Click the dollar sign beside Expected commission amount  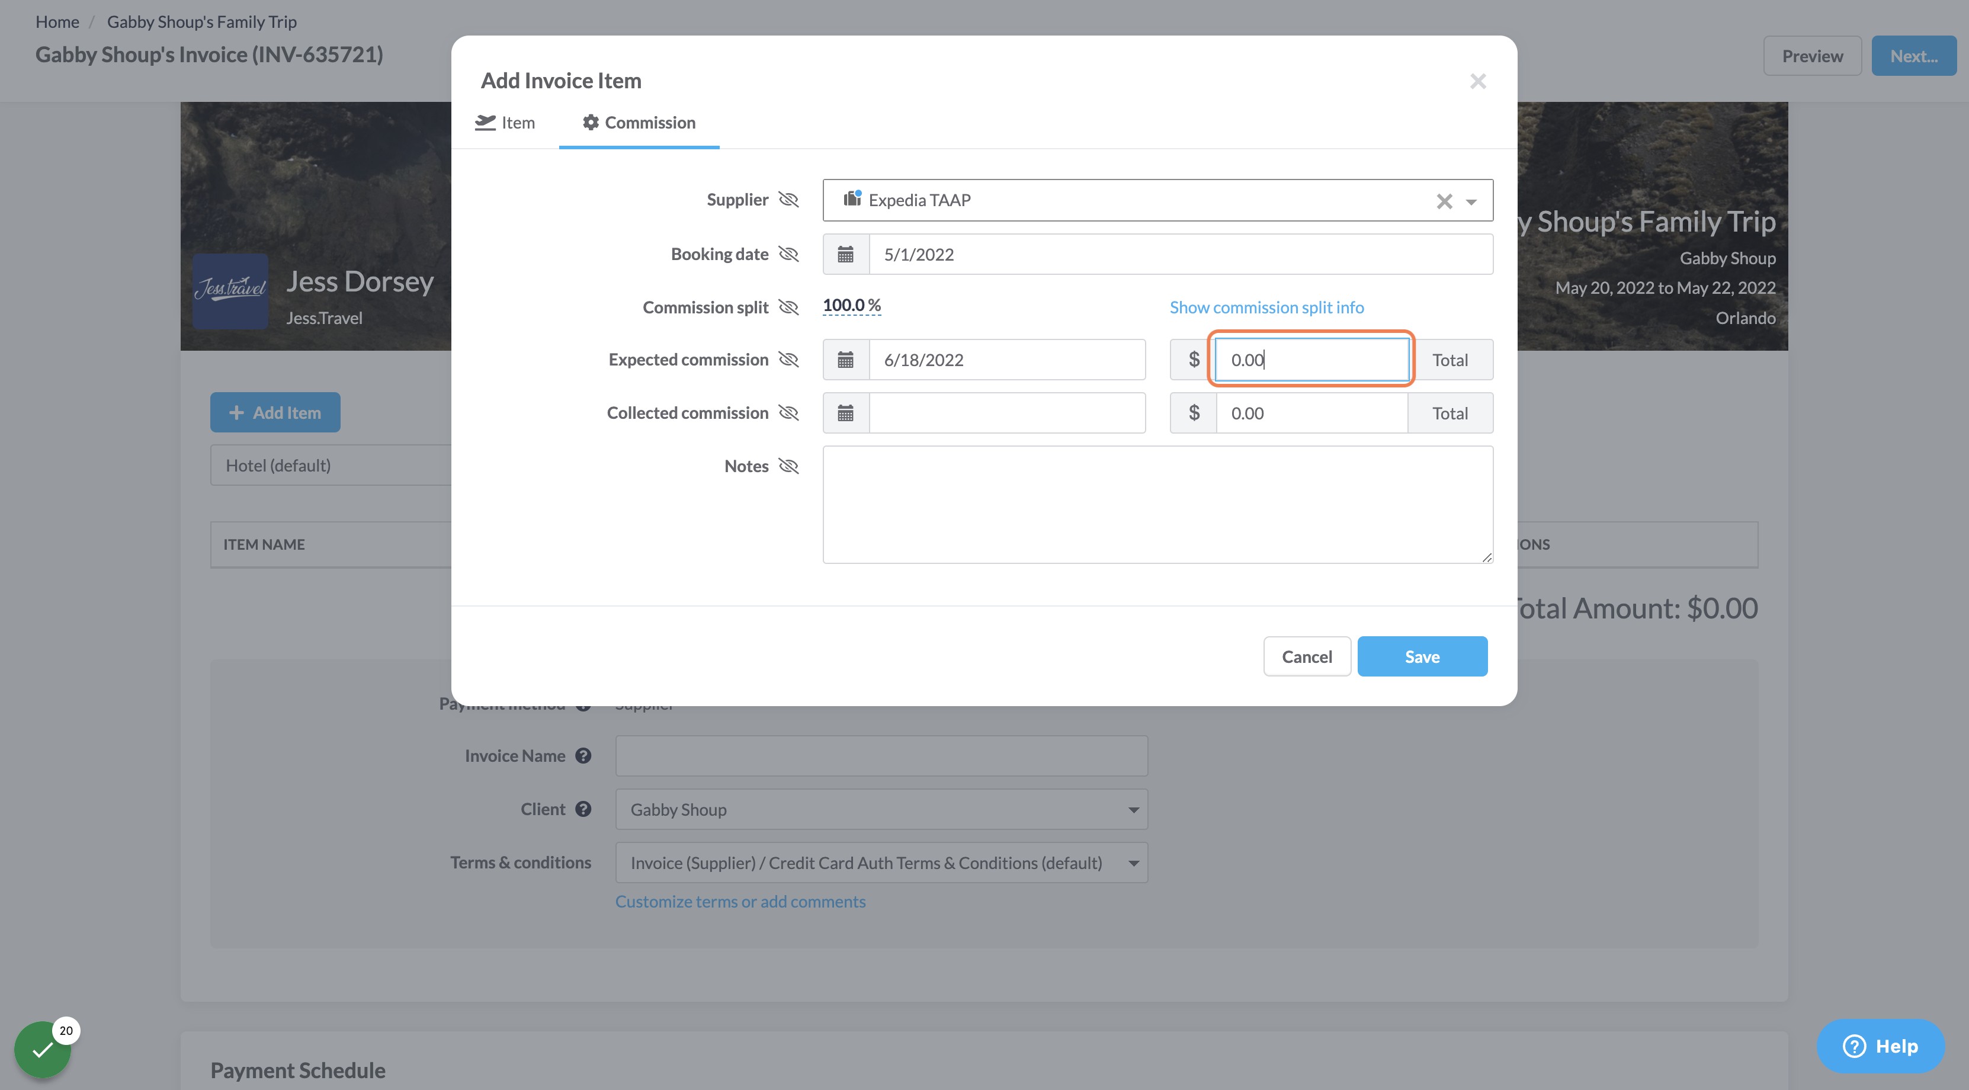click(1193, 360)
